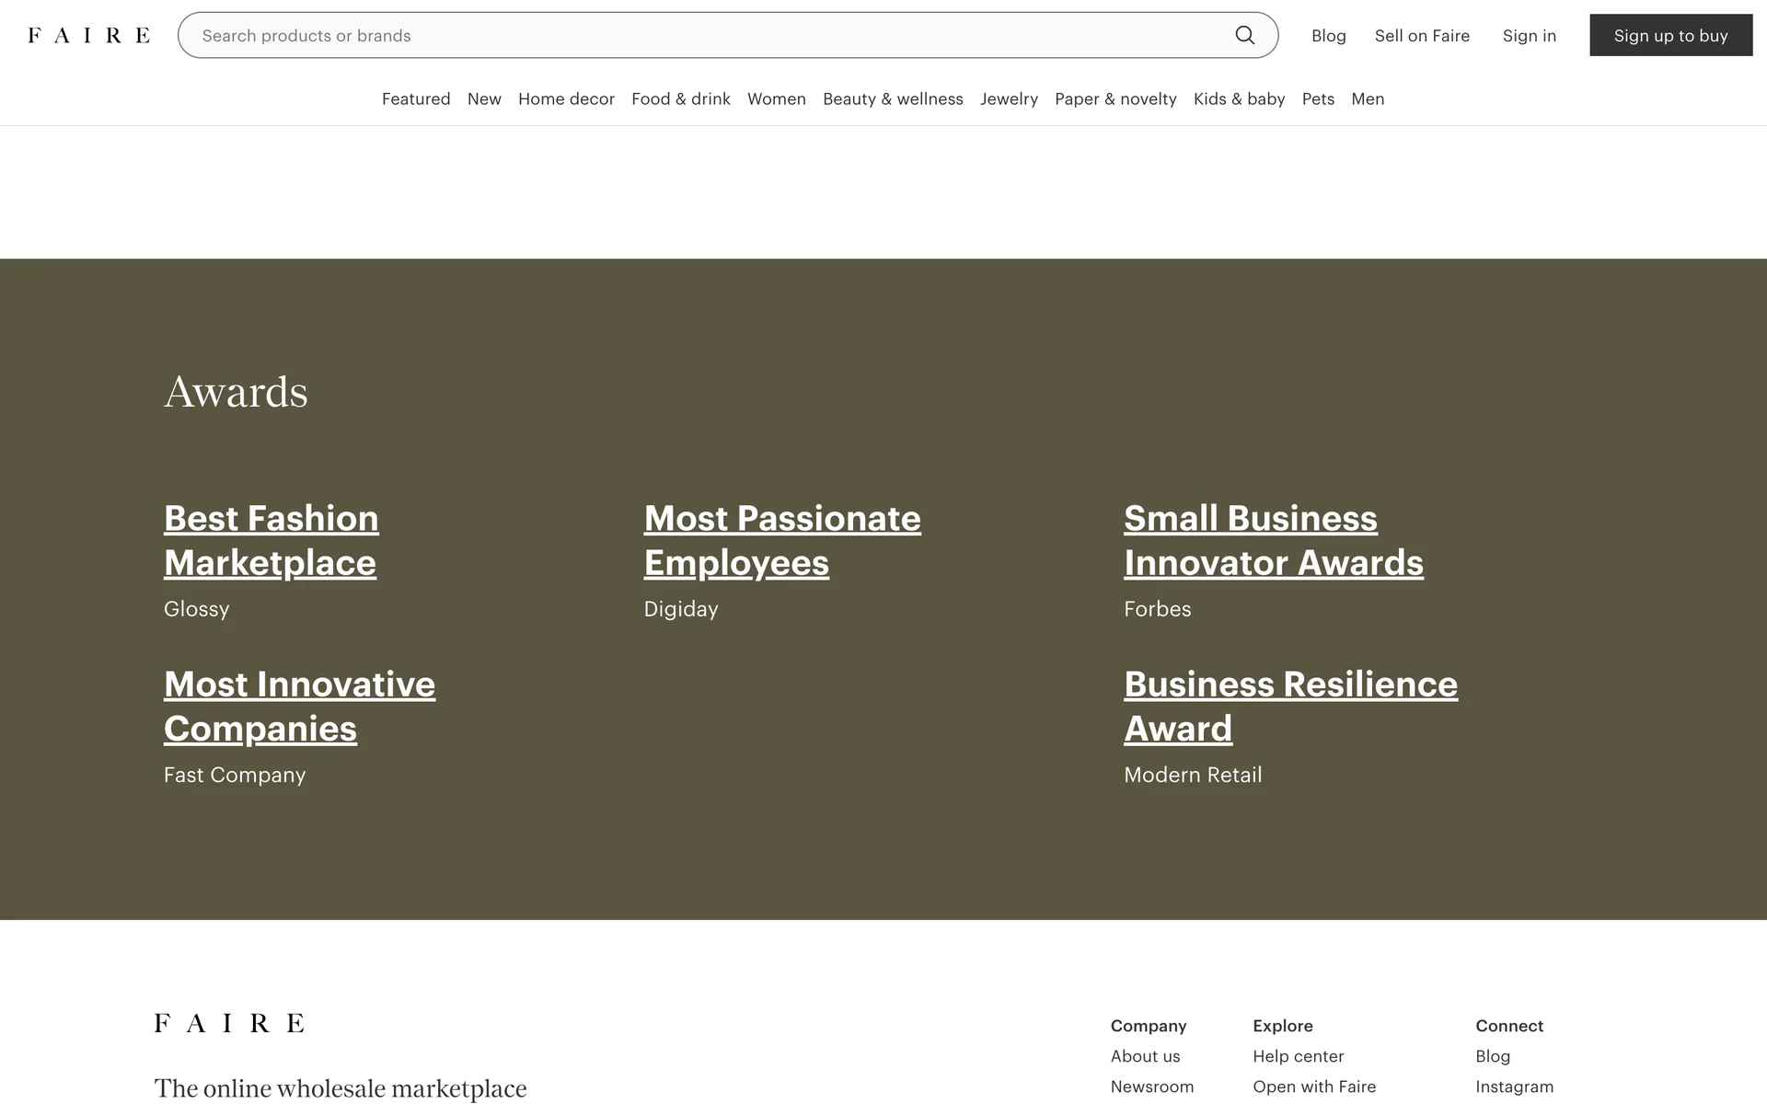Open Beauty & wellness category menu
Viewport: 1767px width, 1104px height.
892,98
